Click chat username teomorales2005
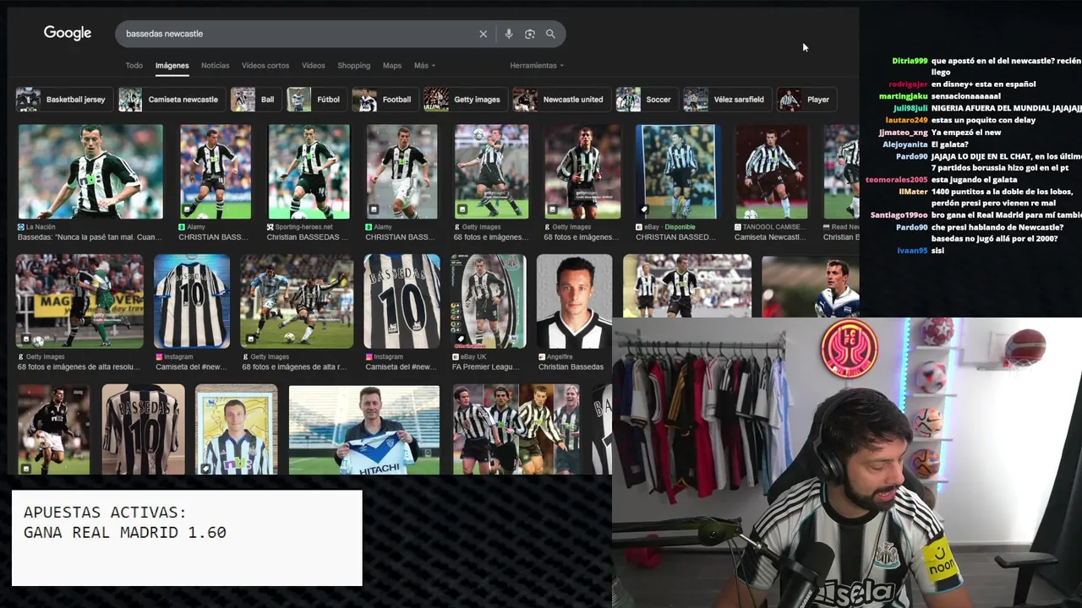This screenshot has height=608, width=1082. tap(897, 180)
